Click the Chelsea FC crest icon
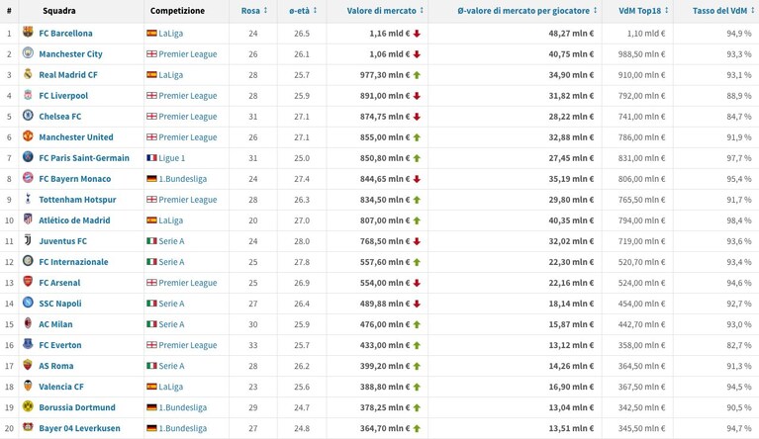 coord(28,116)
